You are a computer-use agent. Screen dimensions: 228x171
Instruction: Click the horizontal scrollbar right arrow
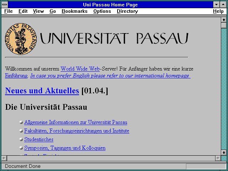click(218, 158)
